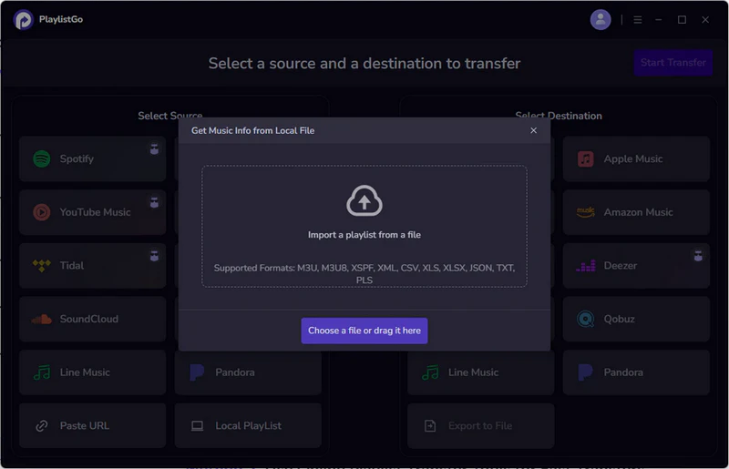
Task: Click the Supported Formats text line
Action: [364, 274]
